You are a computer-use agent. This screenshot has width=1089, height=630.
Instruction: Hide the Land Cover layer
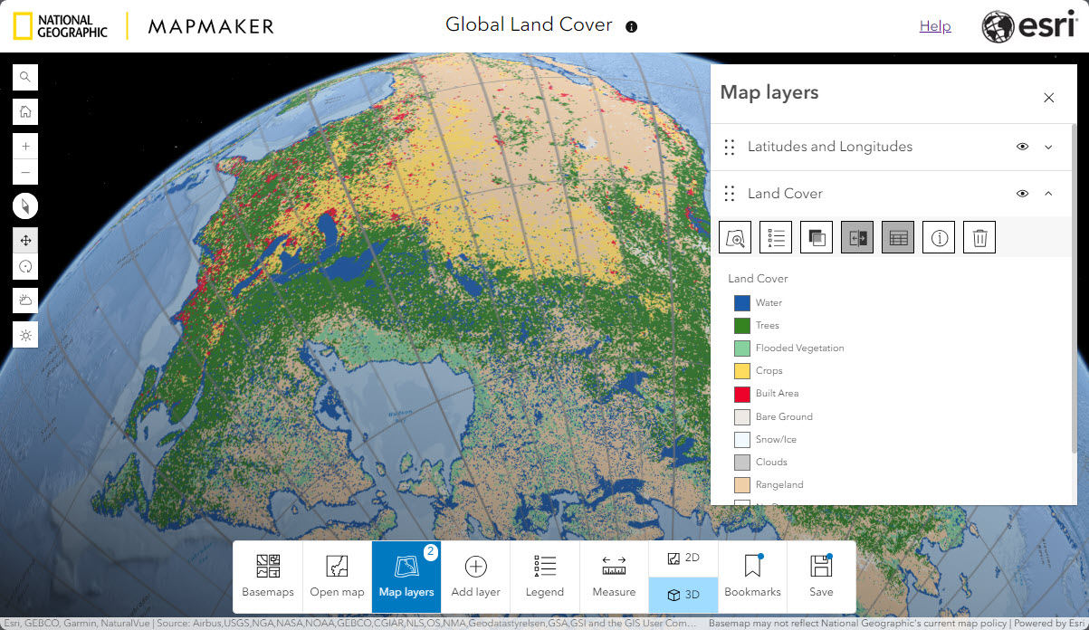(1022, 194)
